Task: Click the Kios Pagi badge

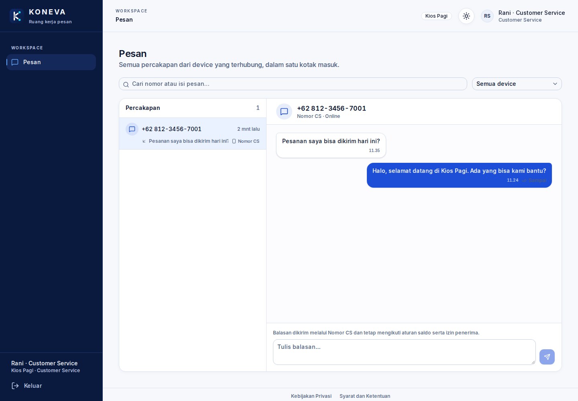Action: tap(436, 16)
